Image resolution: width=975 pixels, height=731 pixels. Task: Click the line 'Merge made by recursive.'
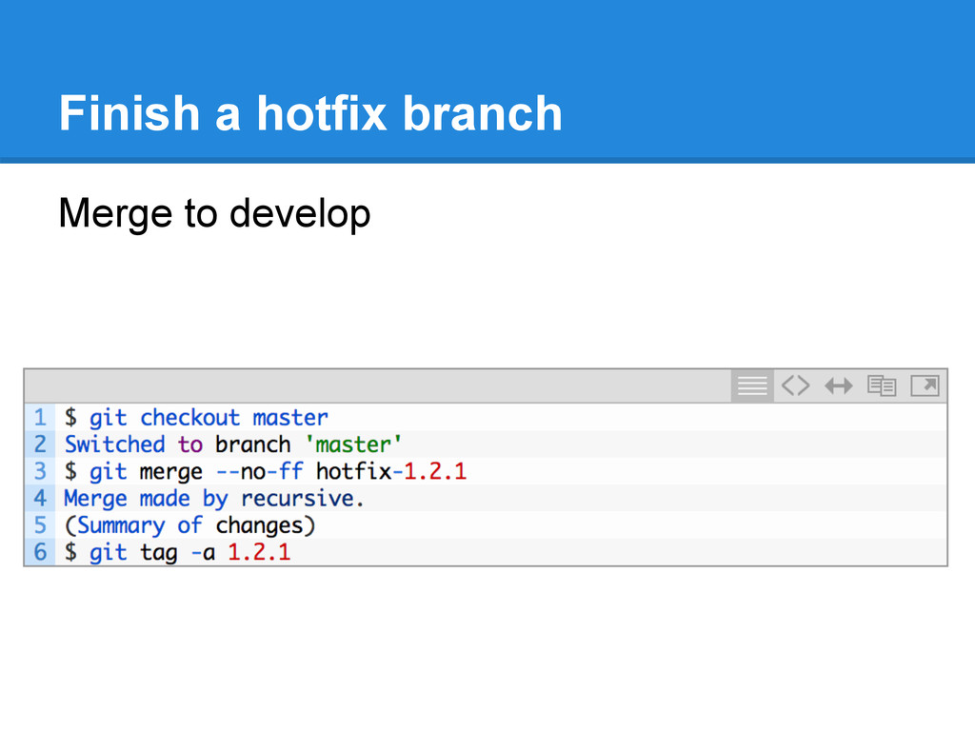(x=214, y=499)
